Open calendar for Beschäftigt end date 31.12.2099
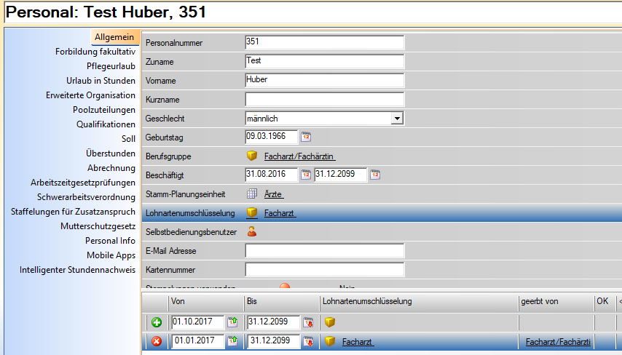Image resolution: width=622 pixels, height=355 pixels. click(x=375, y=175)
